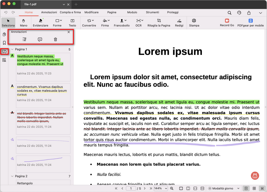267x192 pixels.
Task: Open the bookmarks sidebar panel
Action: click(x=4, y=43)
